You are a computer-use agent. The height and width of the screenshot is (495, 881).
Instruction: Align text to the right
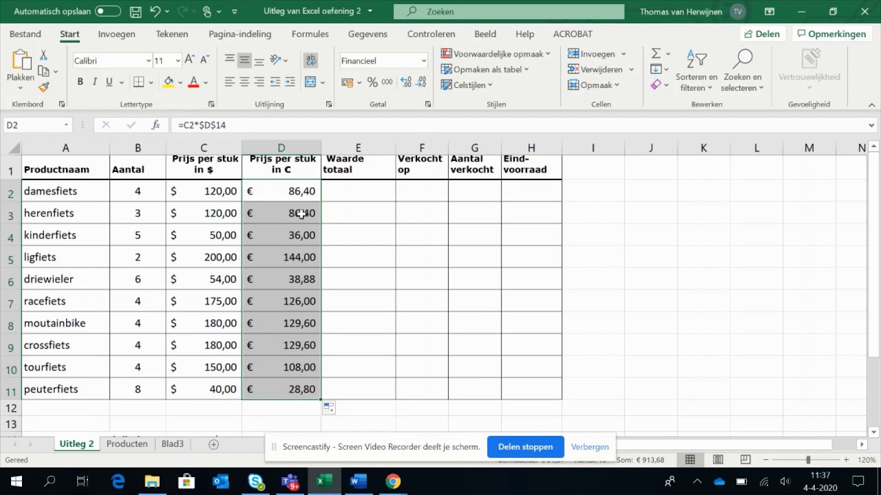pos(259,82)
